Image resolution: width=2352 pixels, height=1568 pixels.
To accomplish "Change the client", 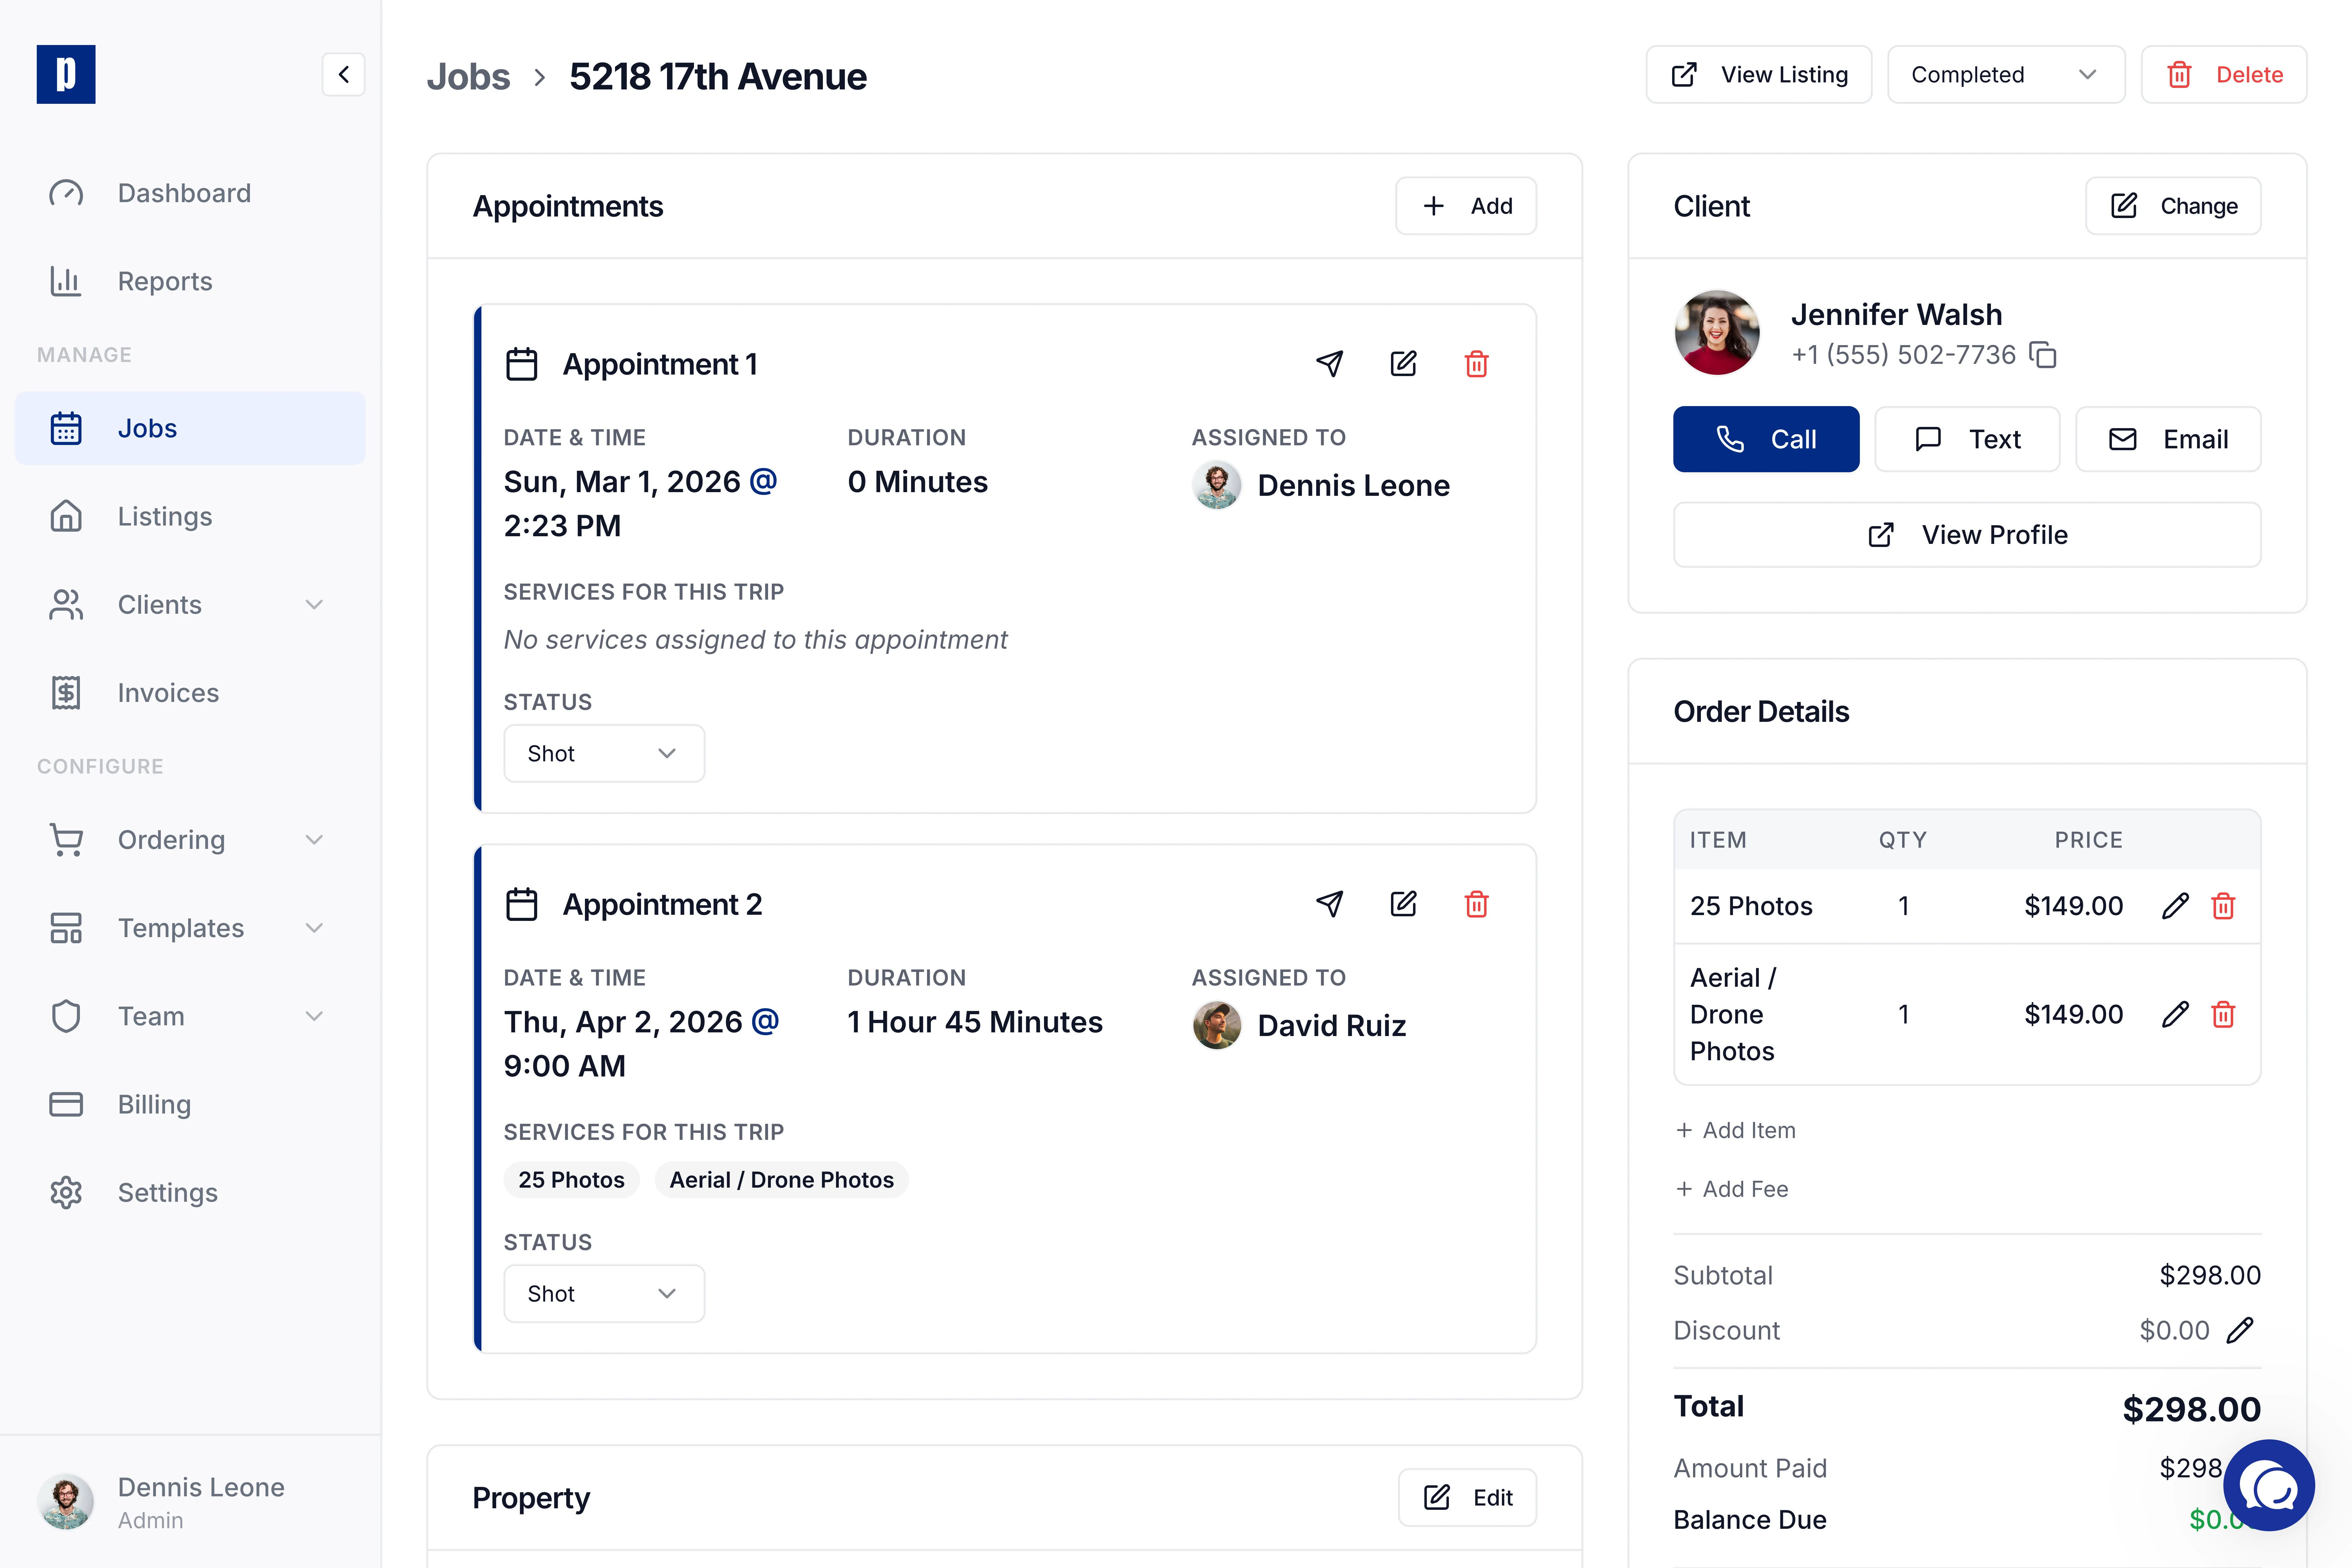I will [x=2173, y=206].
